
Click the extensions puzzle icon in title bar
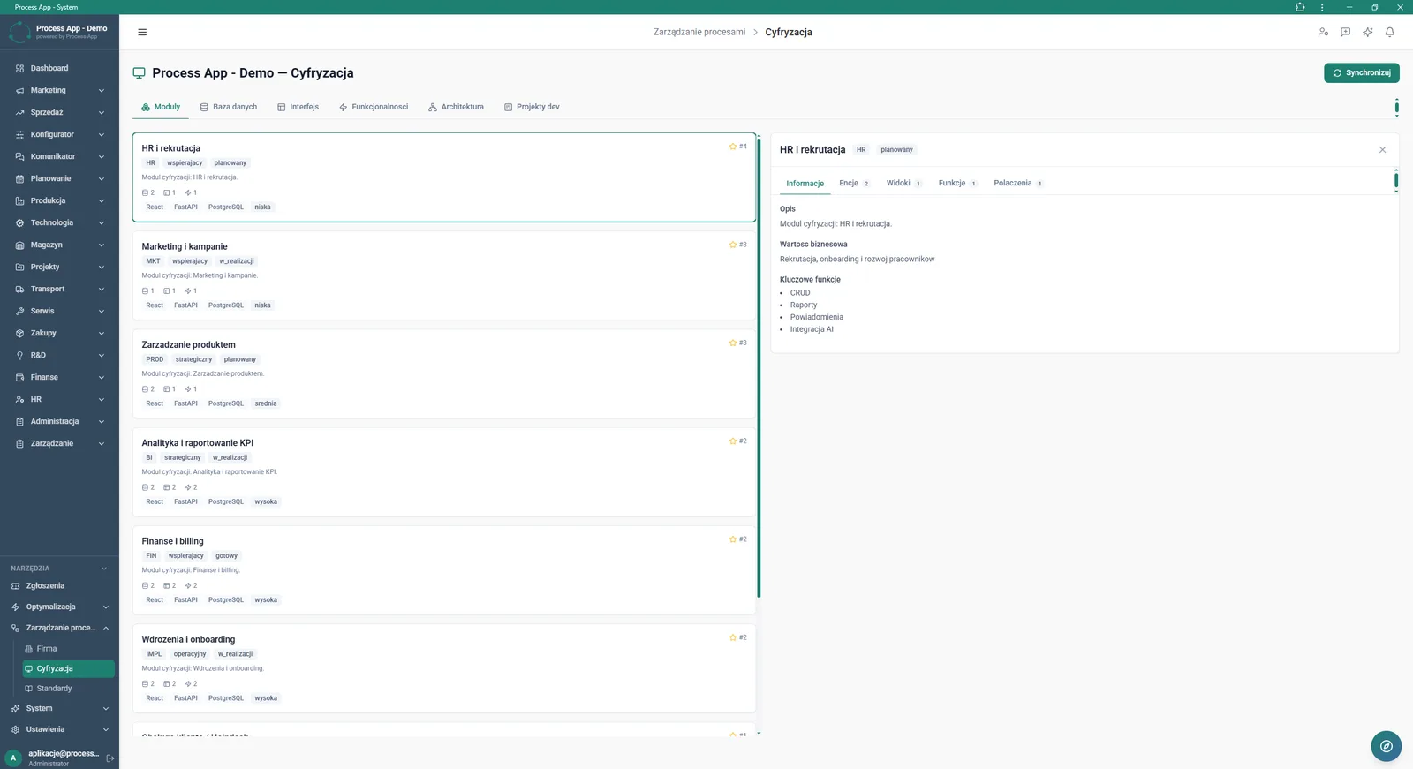1300,7
